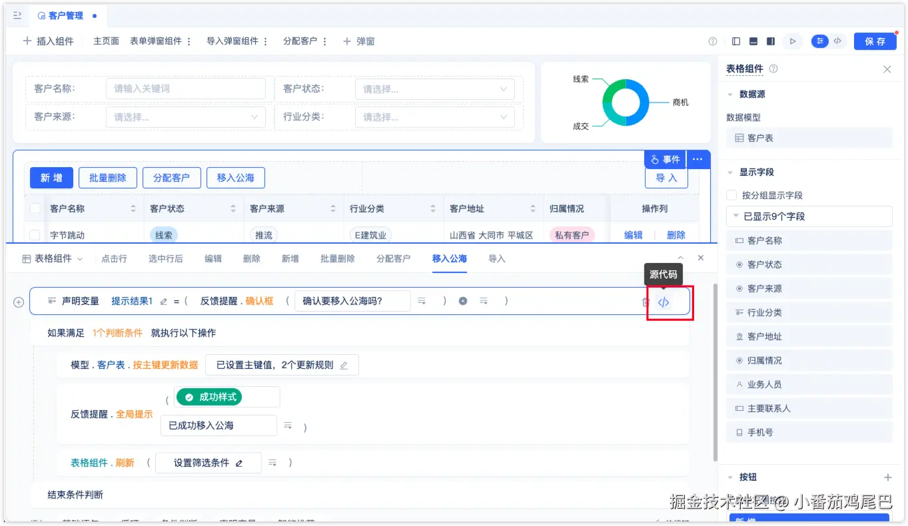This screenshot has width=908, height=526.
Task: Click the 移入公海 table button
Action: tap(235, 178)
